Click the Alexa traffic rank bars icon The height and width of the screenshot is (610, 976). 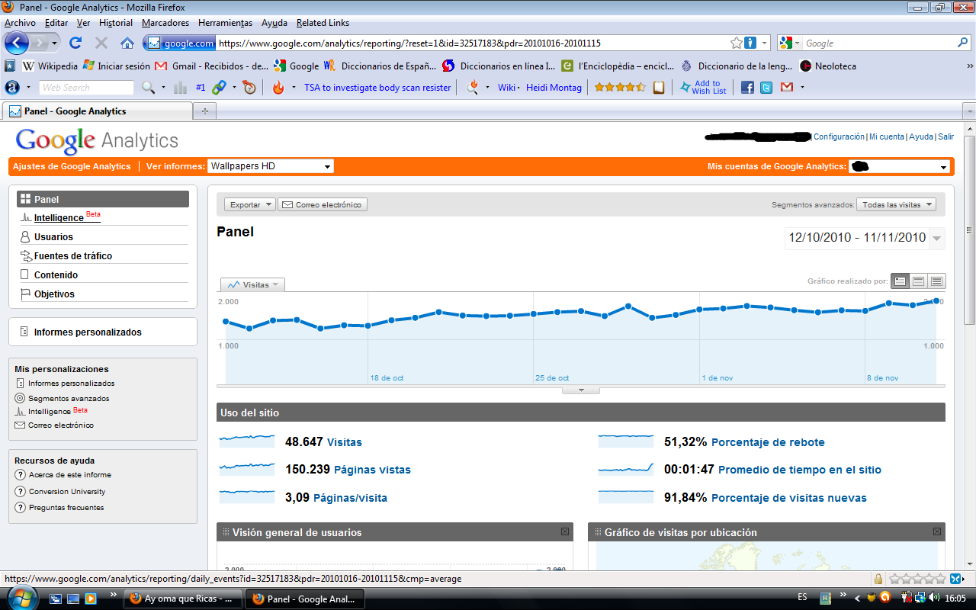click(181, 88)
